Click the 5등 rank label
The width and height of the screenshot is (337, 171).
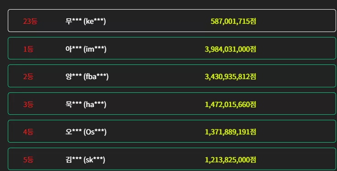(28, 160)
